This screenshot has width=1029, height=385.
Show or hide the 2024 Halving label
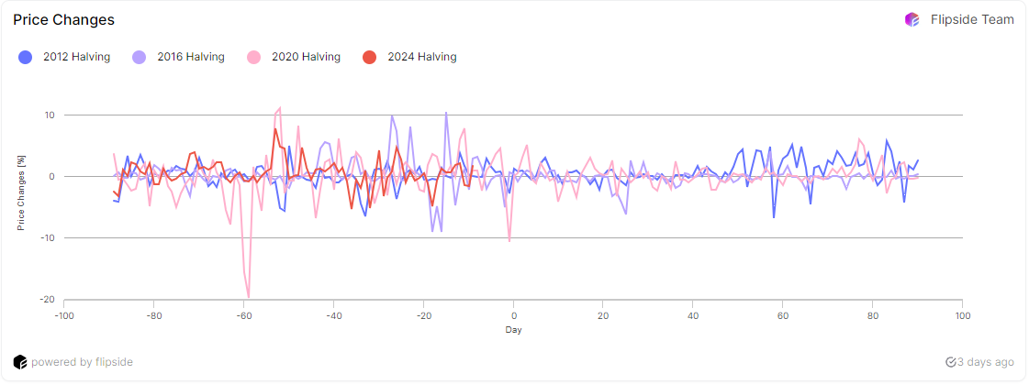(x=421, y=57)
